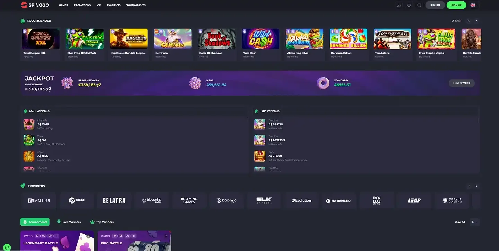The height and width of the screenshot is (251, 499).
Task: Click the next arrow for Recommended games
Action: (476, 20)
